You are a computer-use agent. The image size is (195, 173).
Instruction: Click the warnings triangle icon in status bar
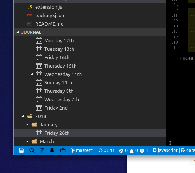point(132,151)
